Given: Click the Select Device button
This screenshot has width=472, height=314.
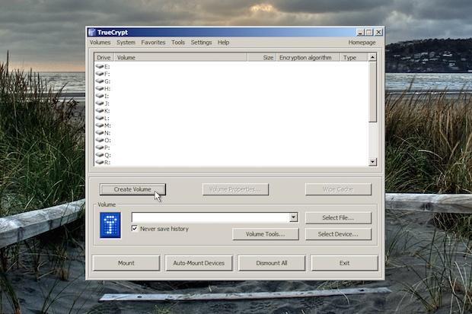Looking at the screenshot, I should [x=338, y=234].
